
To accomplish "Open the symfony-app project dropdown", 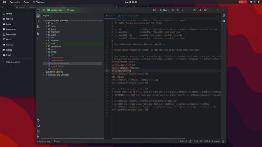I will coord(56,10).
